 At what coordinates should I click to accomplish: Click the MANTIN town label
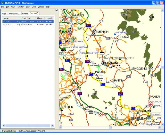tap(118, 80)
